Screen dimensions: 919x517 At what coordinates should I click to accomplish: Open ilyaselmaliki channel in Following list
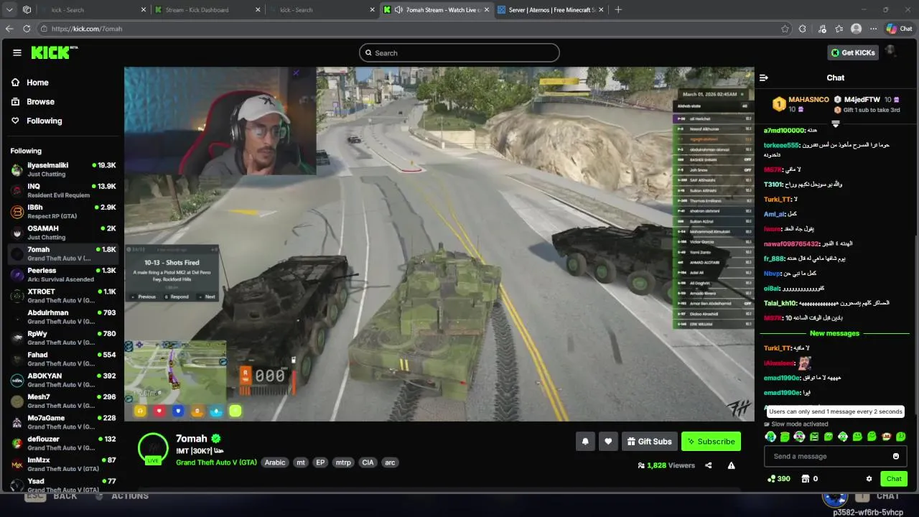[x=62, y=169]
